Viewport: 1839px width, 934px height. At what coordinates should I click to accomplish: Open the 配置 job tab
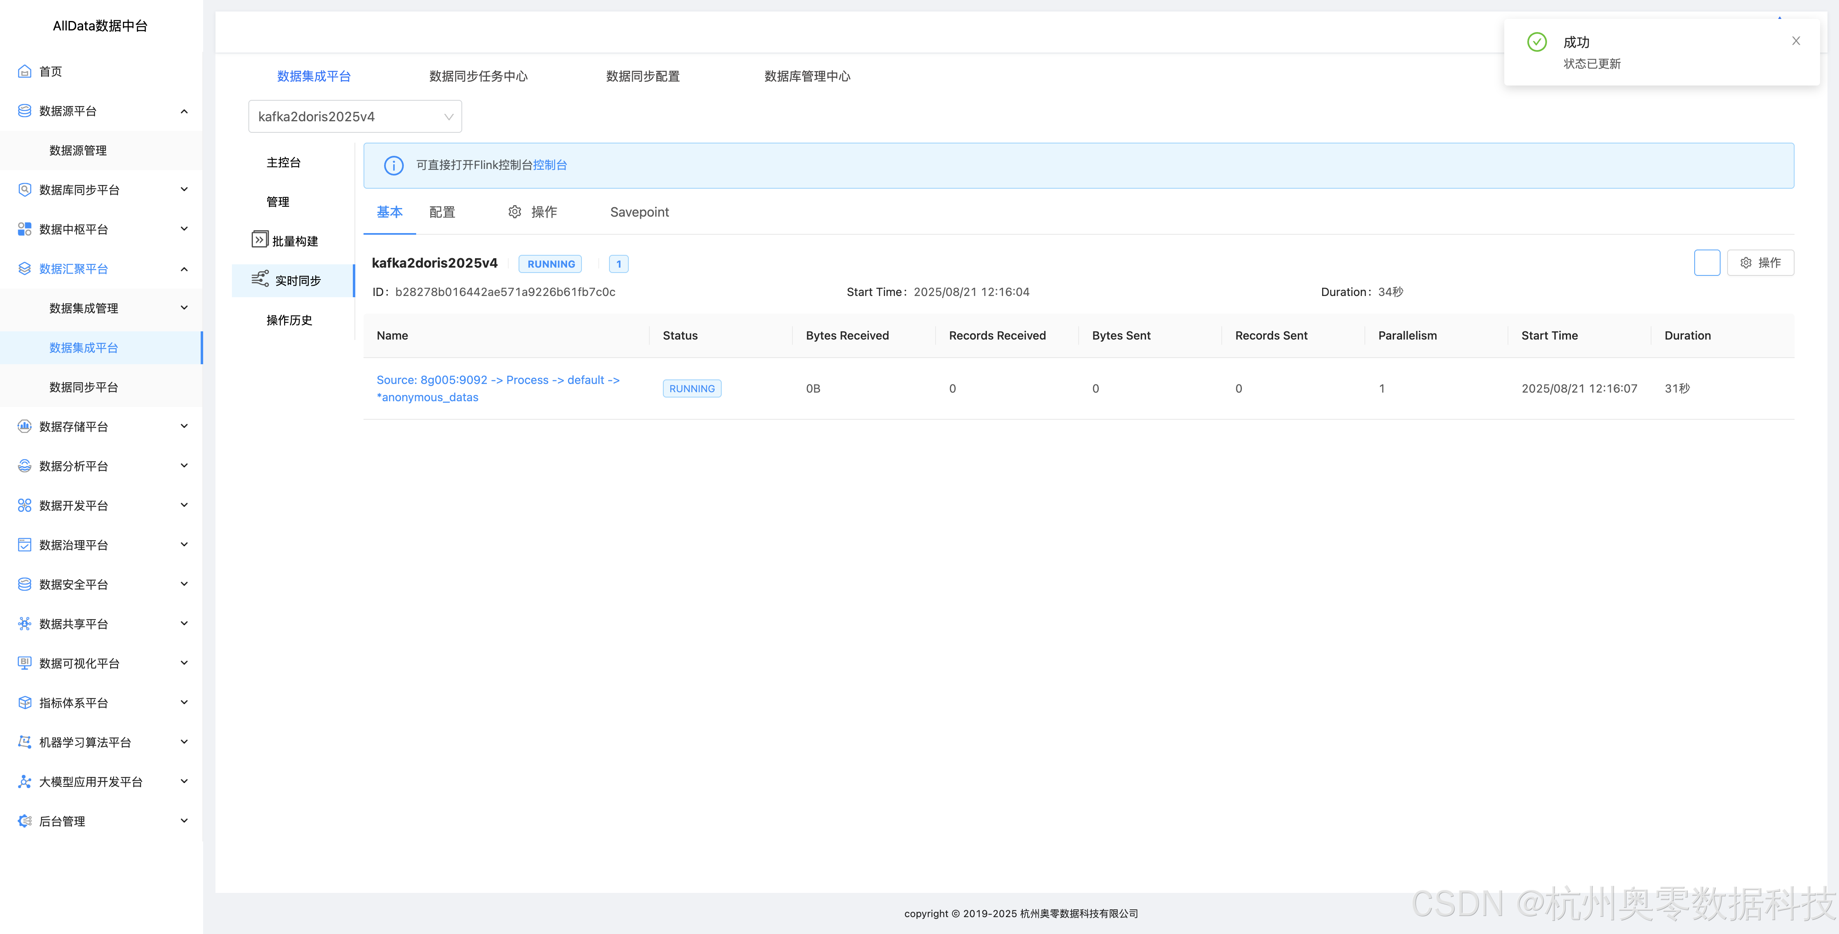[442, 212]
